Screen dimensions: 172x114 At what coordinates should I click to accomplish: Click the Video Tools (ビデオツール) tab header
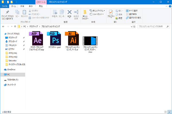tap(41, 2)
